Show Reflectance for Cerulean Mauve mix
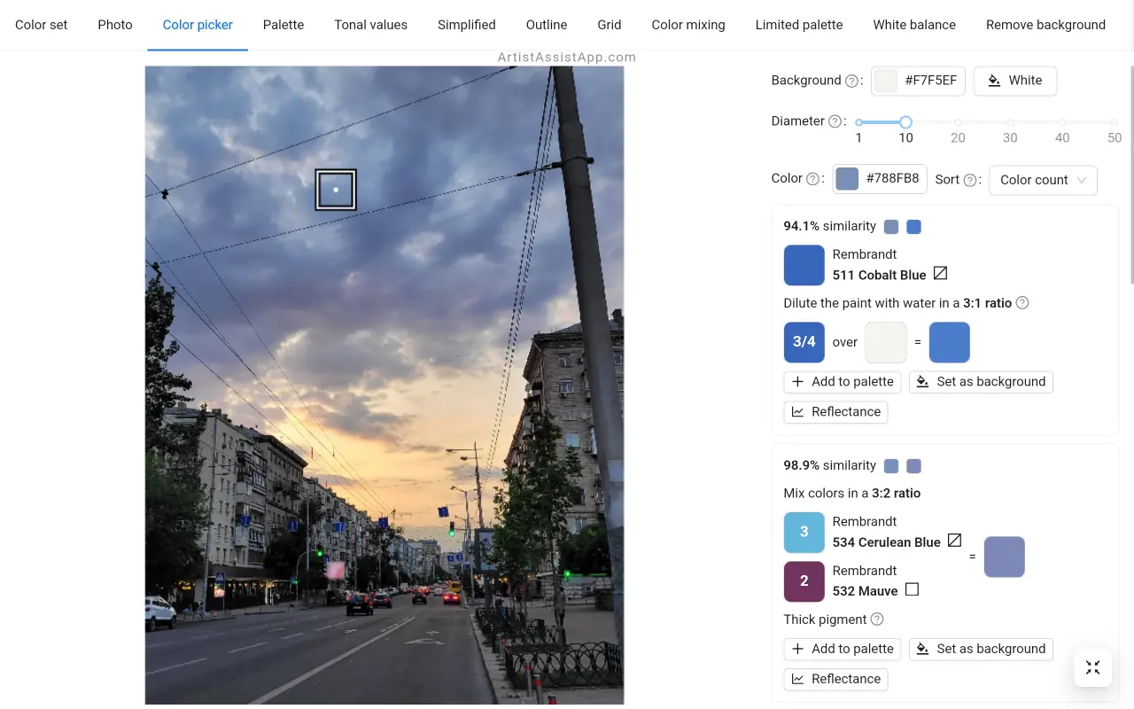 point(835,679)
